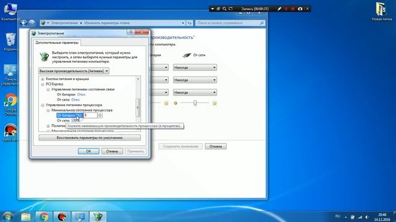
Task: Click Восстановить параметры по умолчанию
Action: pos(90,138)
